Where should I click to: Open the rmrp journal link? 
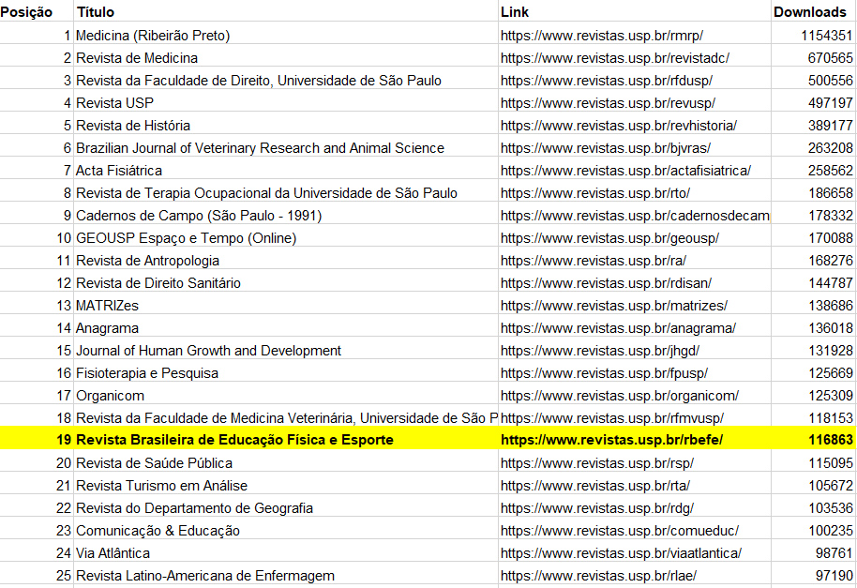click(601, 36)
